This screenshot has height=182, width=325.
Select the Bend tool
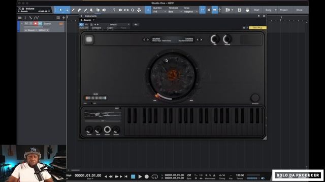97,10
